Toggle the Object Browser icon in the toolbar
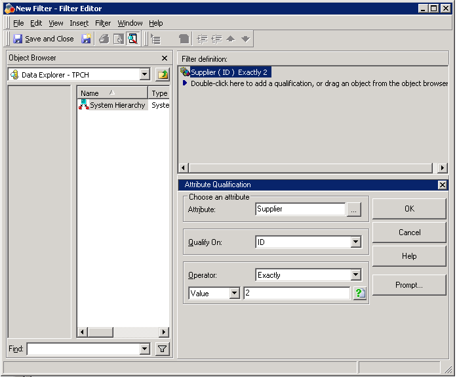The width and height of the screenshot is (457, 377). 132,39
